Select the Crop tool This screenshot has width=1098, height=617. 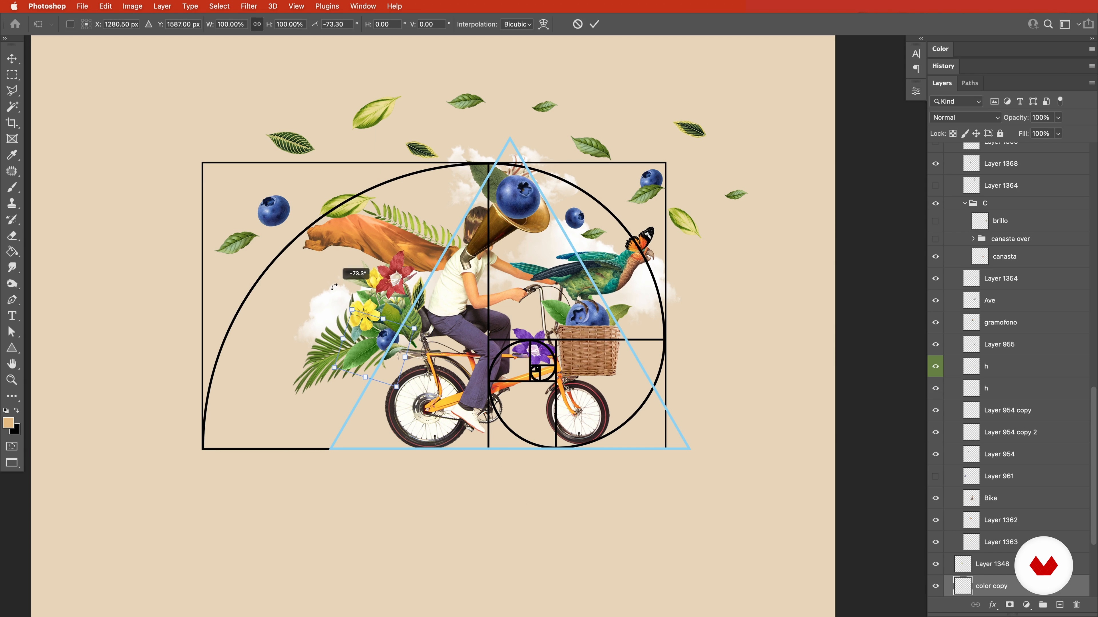(12, 123)
